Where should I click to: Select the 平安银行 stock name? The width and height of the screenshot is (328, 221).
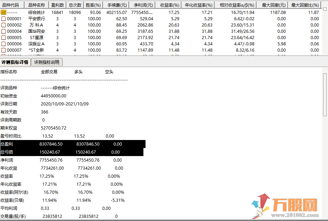pos(36,19)
